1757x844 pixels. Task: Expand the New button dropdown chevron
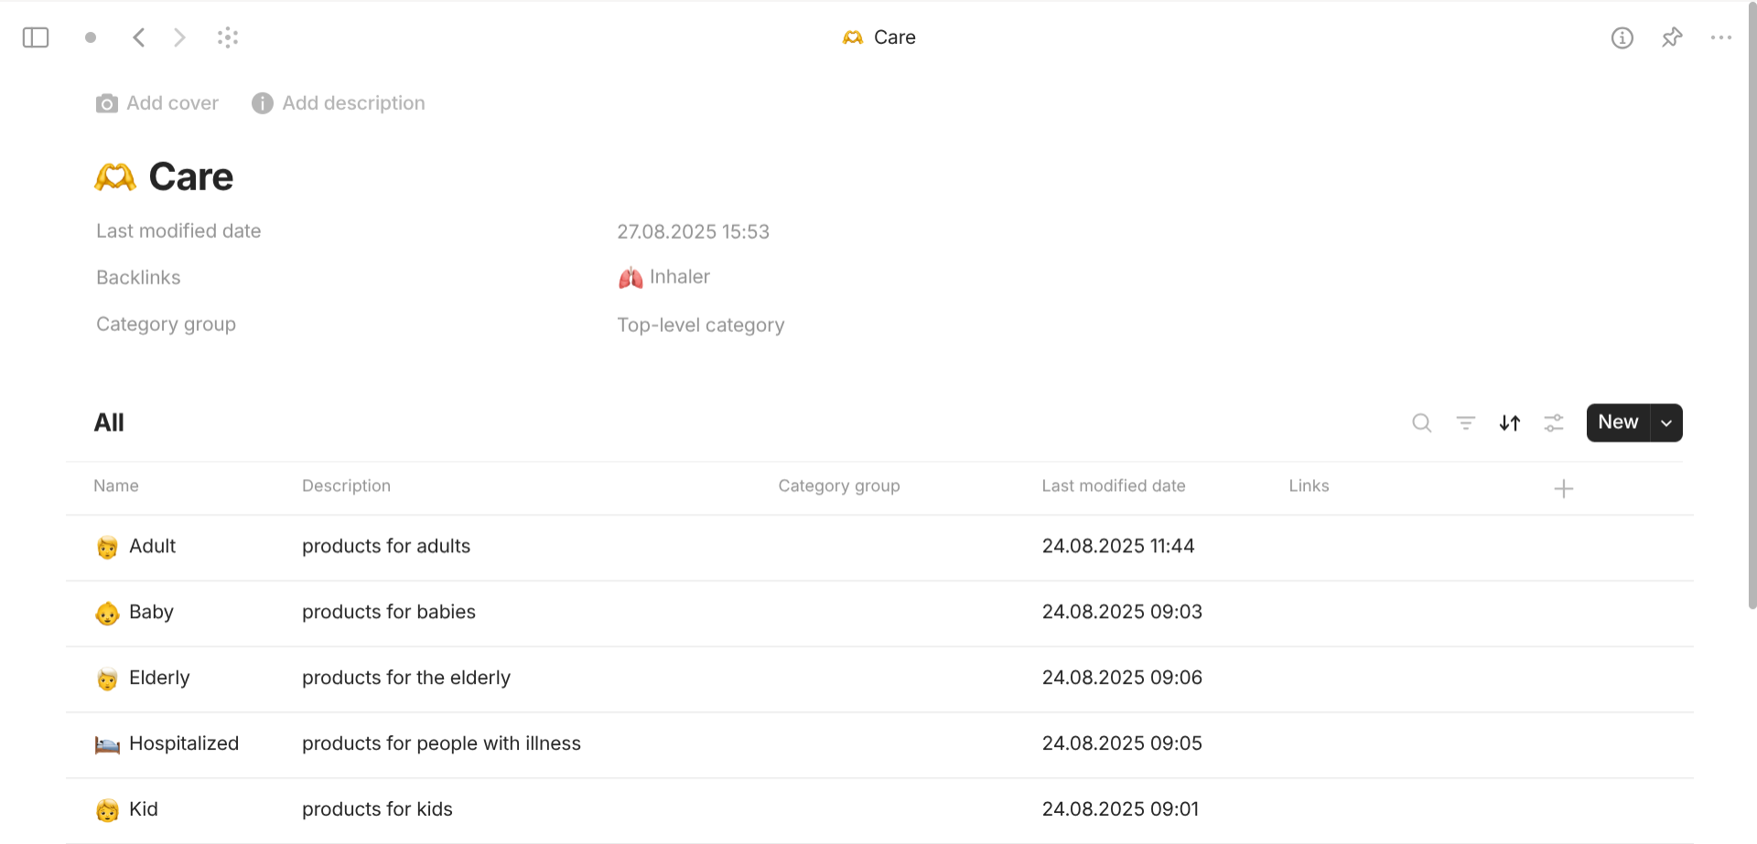[1665, 422]
